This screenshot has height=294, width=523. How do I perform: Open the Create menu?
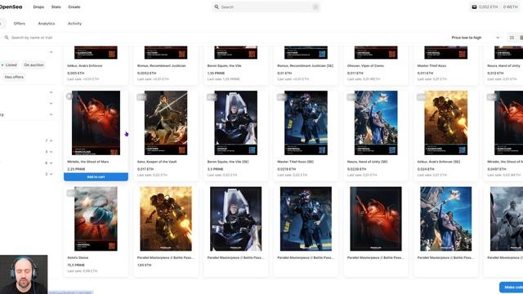coord(74,7)
